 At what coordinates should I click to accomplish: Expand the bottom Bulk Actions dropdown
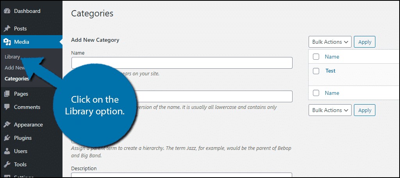point(330,110)
